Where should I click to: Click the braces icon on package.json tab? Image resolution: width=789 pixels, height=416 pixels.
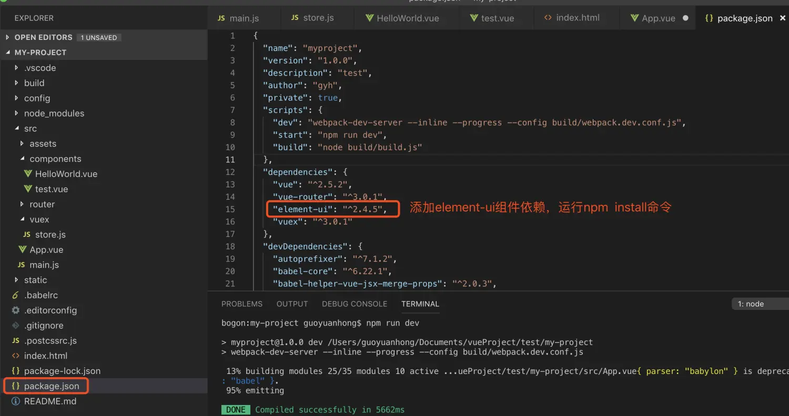(x=709, y=18)
